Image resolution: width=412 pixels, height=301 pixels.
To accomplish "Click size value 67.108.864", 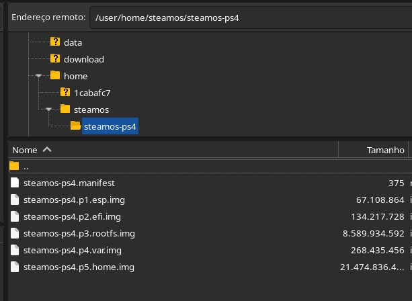I will click(x=380, y=200).
